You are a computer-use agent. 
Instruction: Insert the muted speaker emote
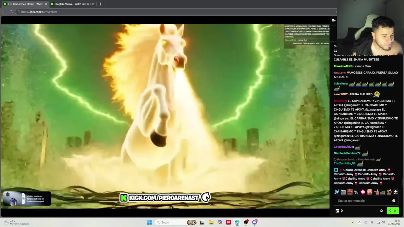click(x=396, y=192)
